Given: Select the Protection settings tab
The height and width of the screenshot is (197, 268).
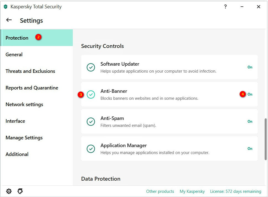Looking at the screenshot, I should pos(17,38).
